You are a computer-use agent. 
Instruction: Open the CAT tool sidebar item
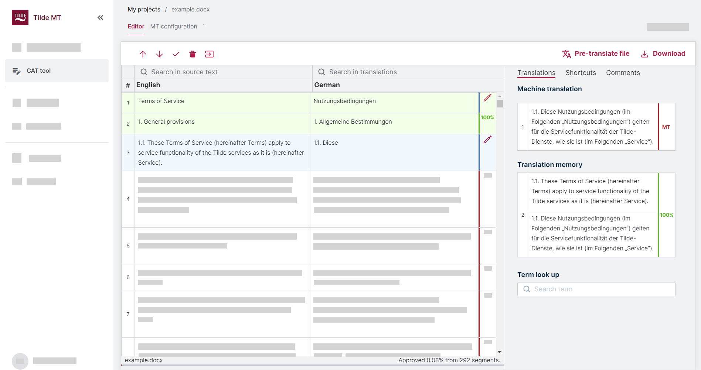(x=57, y=71)
